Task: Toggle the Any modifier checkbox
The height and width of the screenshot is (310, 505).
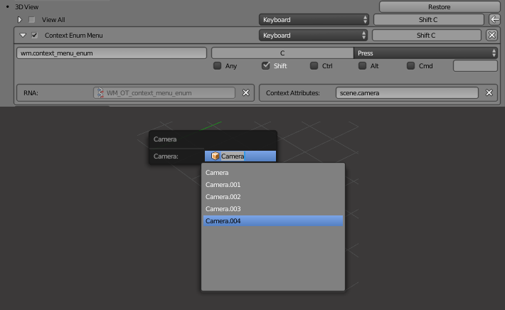Action: pyautogui.click(x=218, y=66)
